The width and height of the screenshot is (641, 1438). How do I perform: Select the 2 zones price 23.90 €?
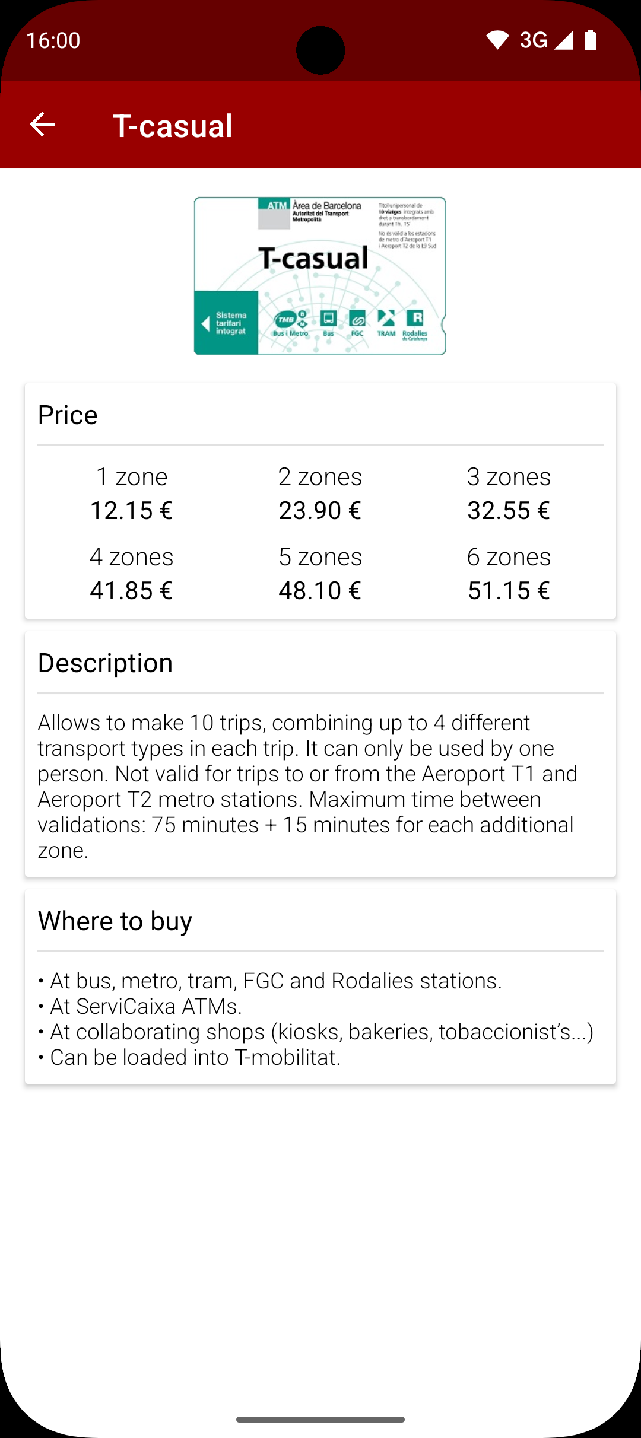point(320,510)
